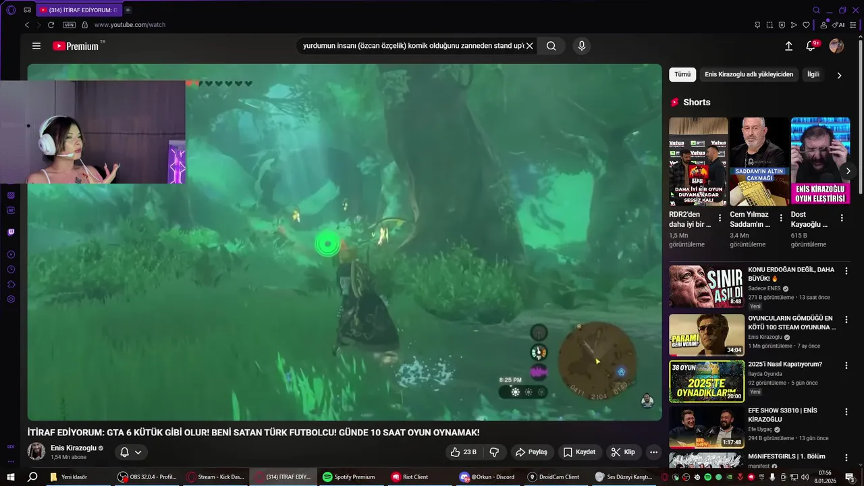This screenshot has height=486, width=864.
Task: Select the İlgili filter chip
Action: pyautogui.click(x=813, y=74)
